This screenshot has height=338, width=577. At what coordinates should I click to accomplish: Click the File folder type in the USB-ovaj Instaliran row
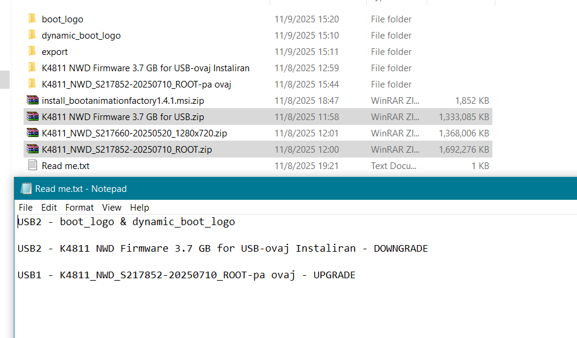point(391,68)
